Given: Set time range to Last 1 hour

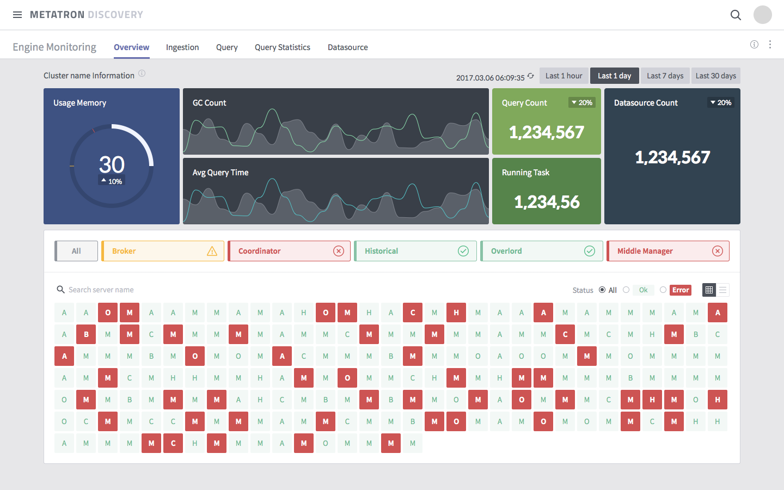Looking at the screenshot, I should [x=564, y=76].
